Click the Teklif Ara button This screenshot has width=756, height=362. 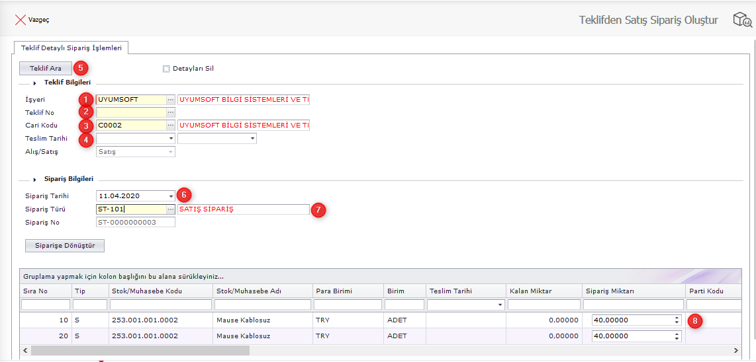pyautogui.click(x=46, y=68)
